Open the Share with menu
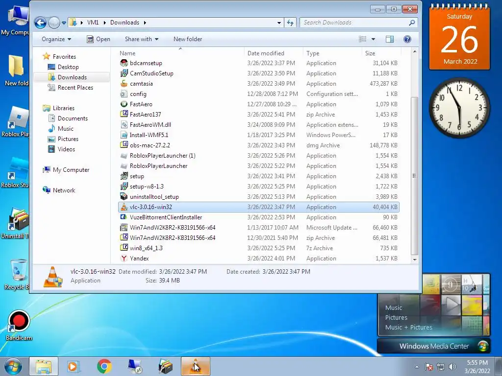Viewport: 502px width, 376px height. coord(142,39)
